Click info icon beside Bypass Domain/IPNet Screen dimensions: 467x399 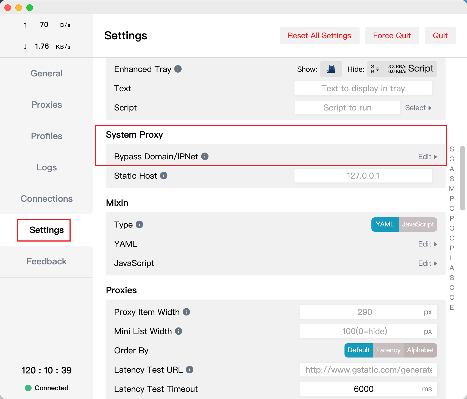tap(205, 156)
